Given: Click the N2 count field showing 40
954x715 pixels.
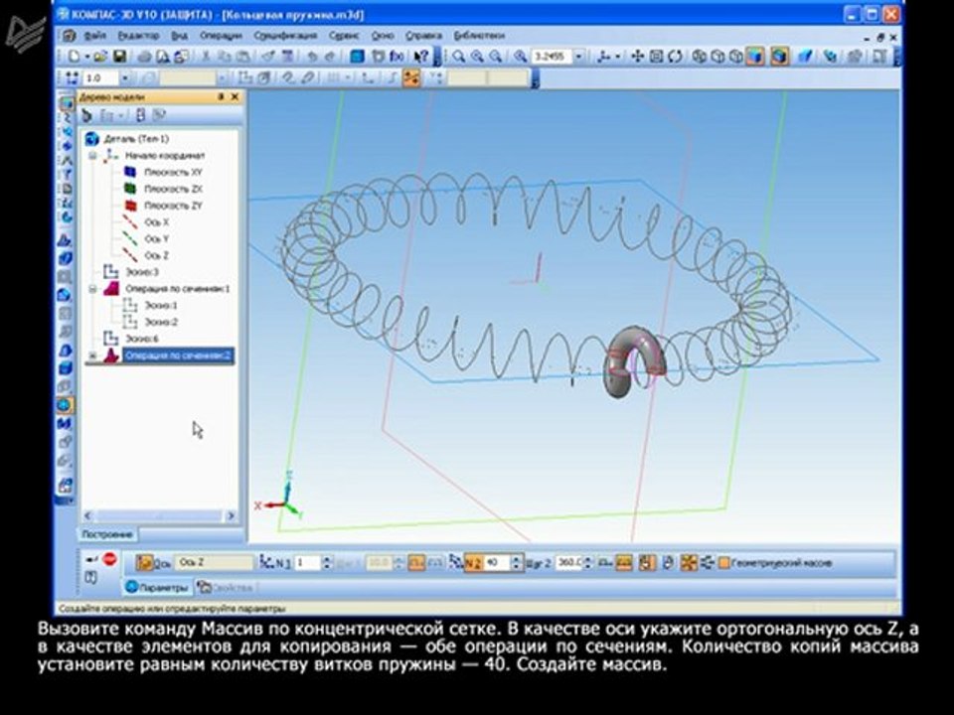Looking at the screenshot, I should click(497, 563).
